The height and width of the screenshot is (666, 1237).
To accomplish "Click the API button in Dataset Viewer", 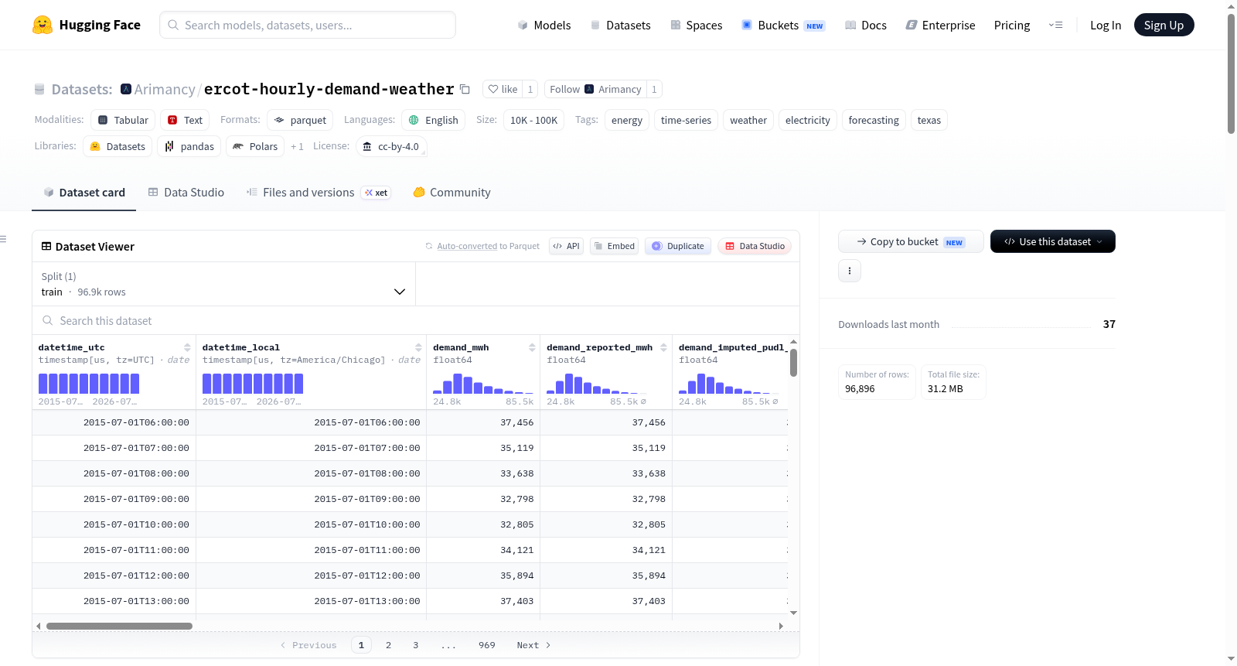I will 566,246.
